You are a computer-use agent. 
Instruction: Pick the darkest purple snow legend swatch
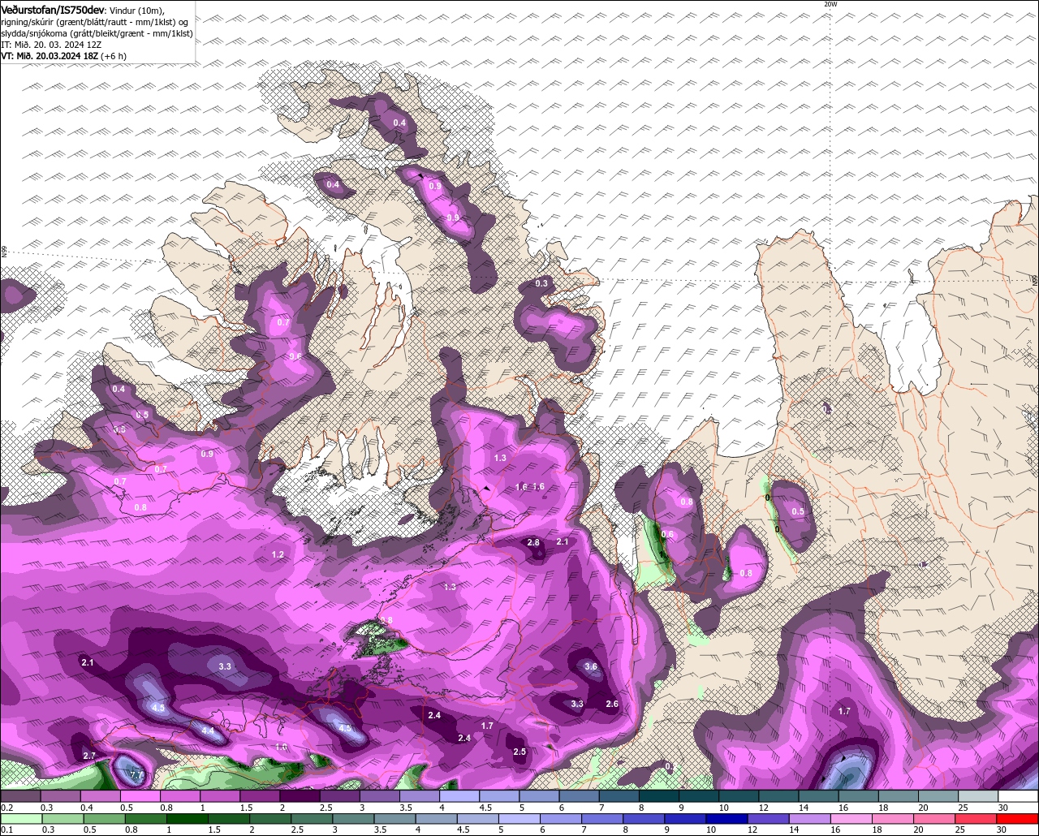[x=300, y=796]
